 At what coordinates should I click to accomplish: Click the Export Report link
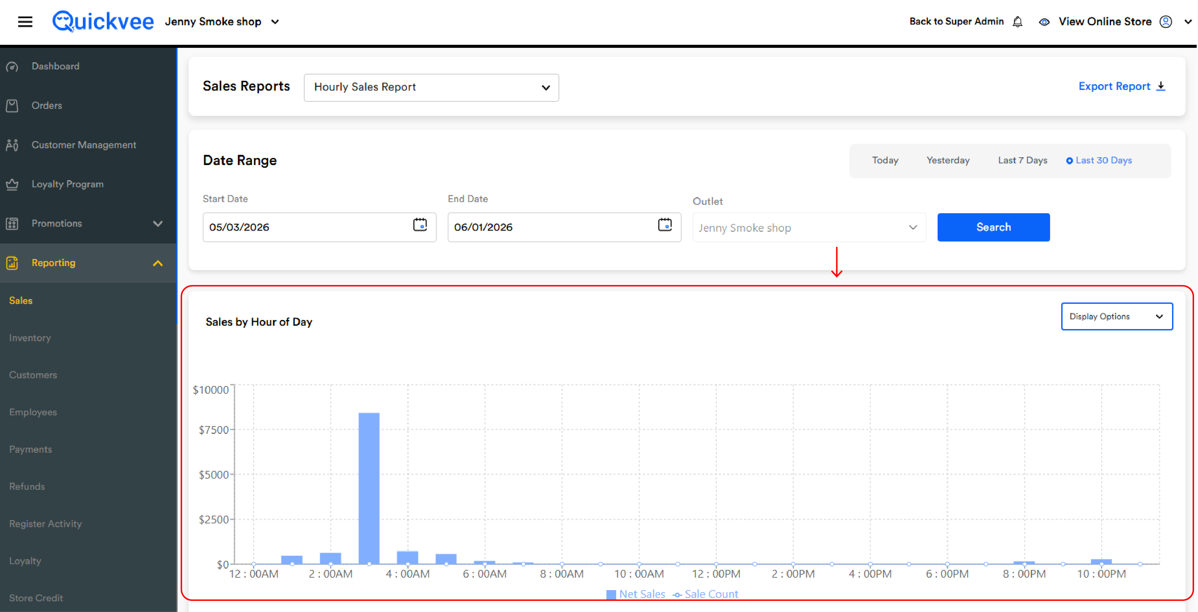pyautogui.click(x=1114, y=86)
